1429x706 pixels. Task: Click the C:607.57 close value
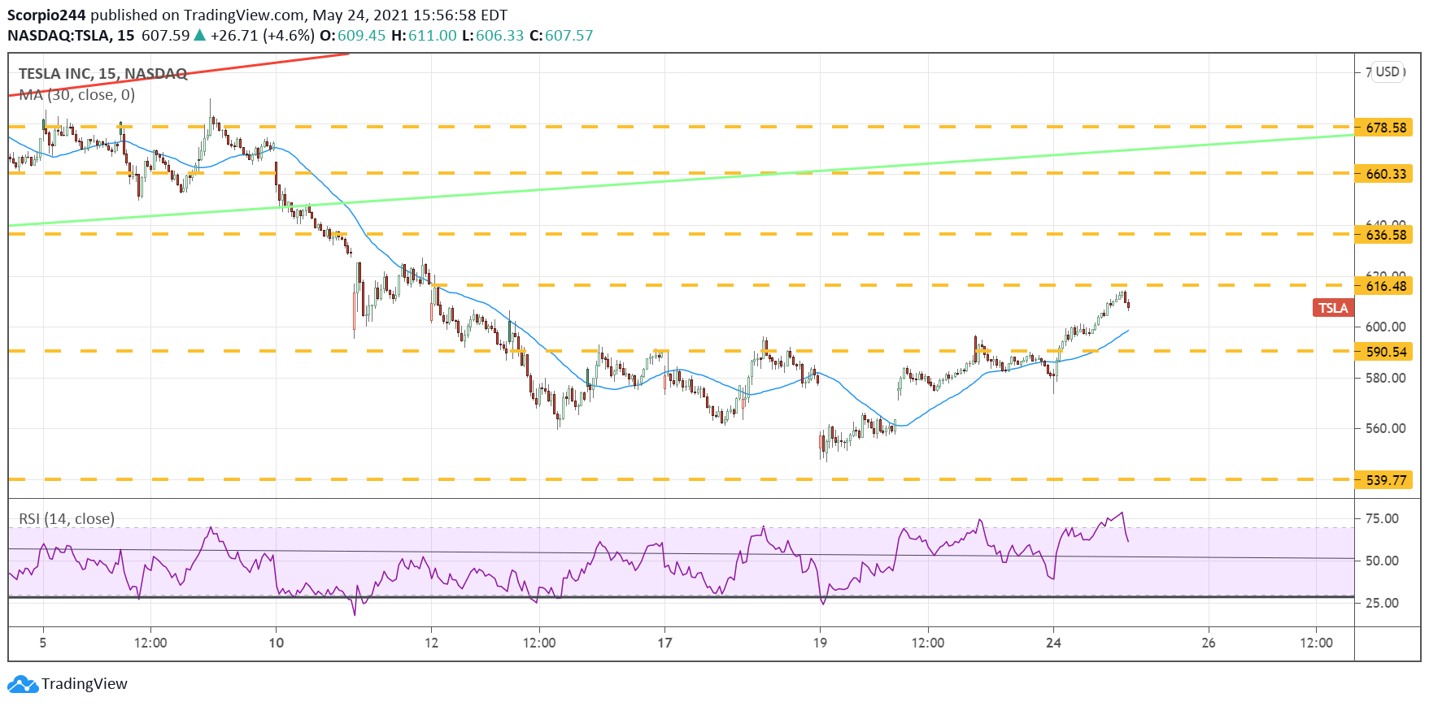(561, 36)
